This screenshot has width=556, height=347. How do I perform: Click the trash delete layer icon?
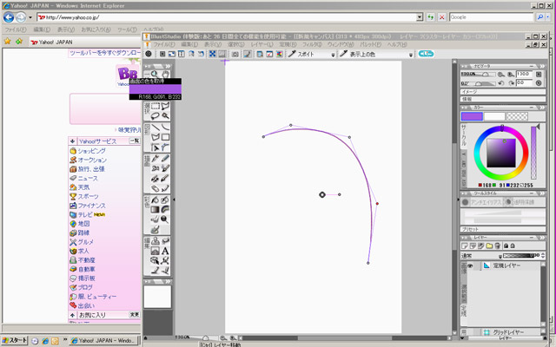pos(498,246)
